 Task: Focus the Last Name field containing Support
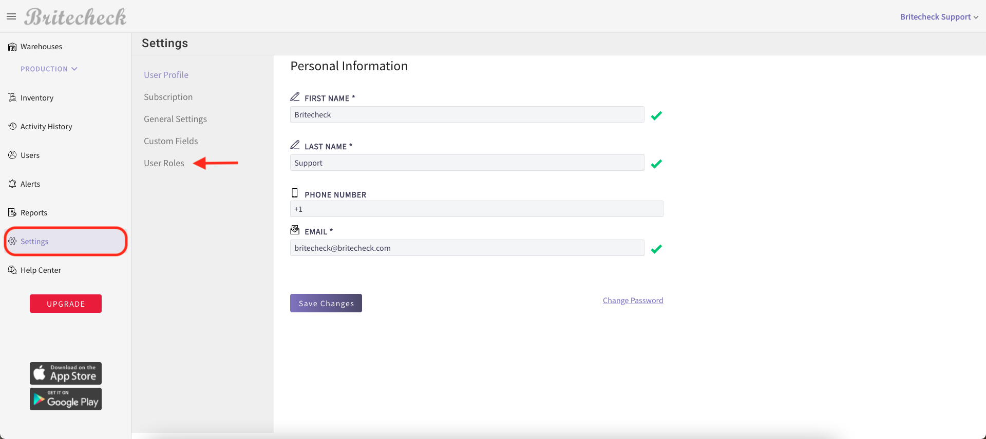pos(467,163)
